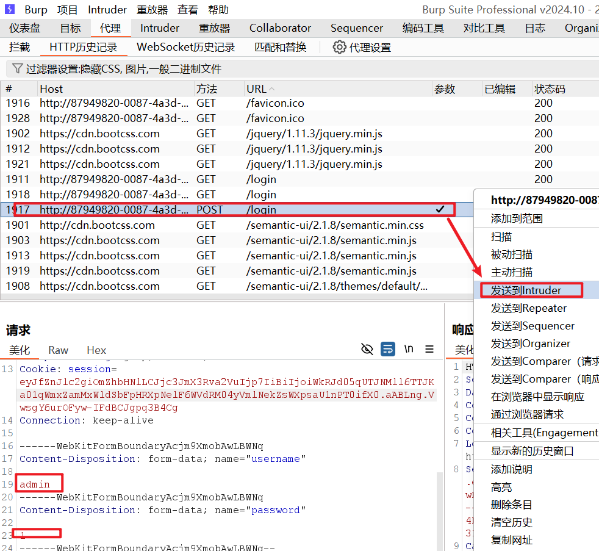The image size is (599, 551).
Task: Choose 发送到Sequencer in context menu
Action: pos(536,326)
